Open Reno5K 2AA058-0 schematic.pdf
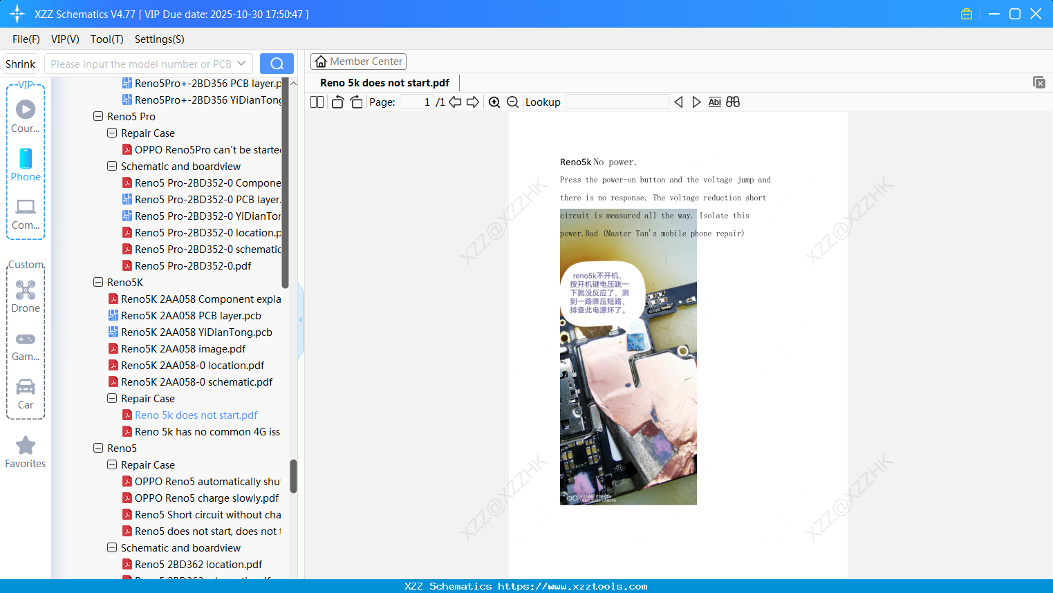Image resolution: width=1053 pixels, height=593 pixels. [x=190, y=382]
